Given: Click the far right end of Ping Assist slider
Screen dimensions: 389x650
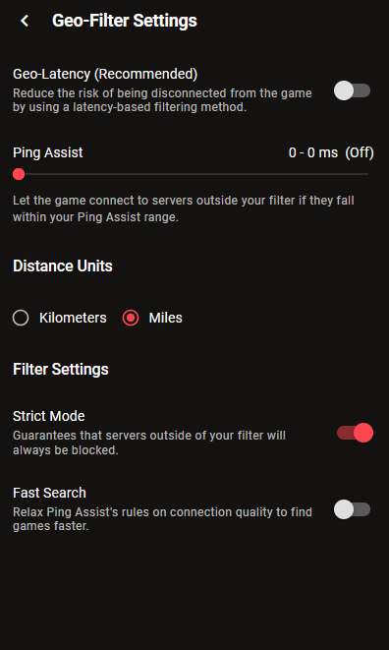Looking at the screenshot, I should click(367, 174).
